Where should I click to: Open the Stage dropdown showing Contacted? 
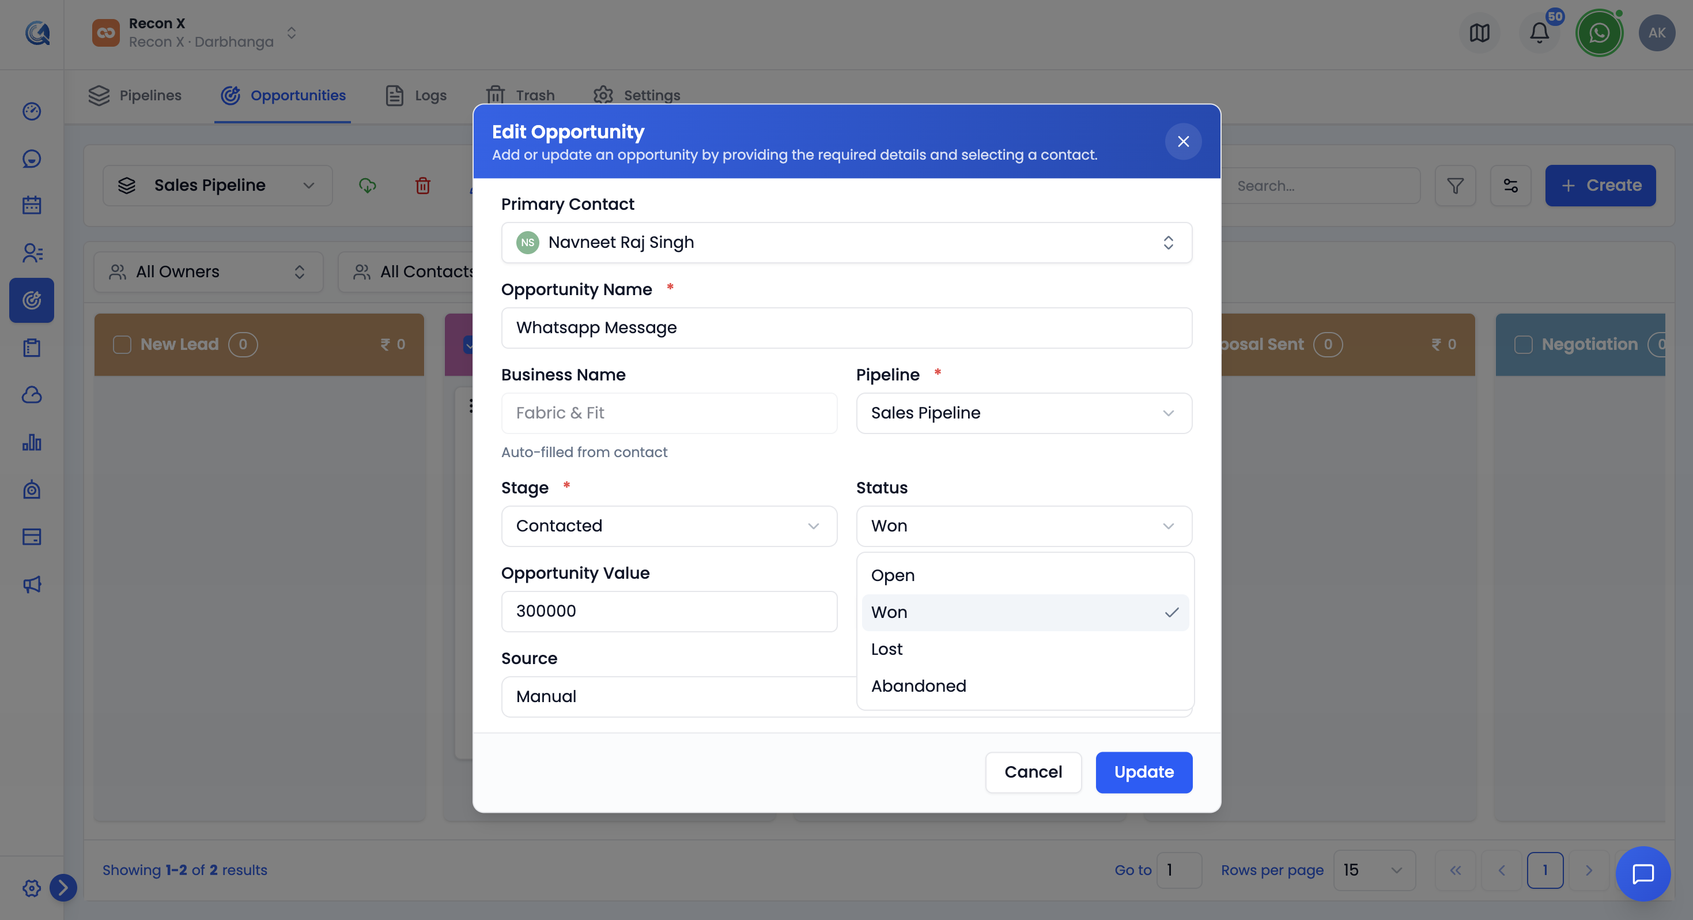669,526
